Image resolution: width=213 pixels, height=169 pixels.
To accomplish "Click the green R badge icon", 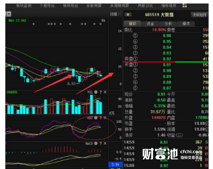I will [x=128, y=15].
